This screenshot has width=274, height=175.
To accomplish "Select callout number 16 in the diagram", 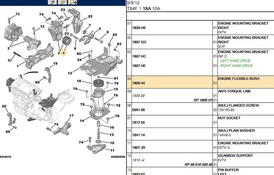I will click(112, 127).
